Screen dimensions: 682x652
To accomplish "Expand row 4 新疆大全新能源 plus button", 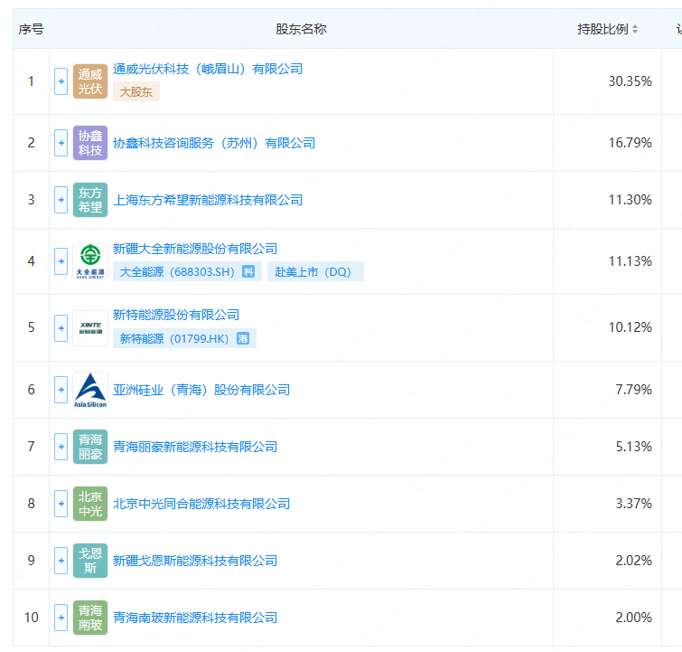I will [61, 261].
